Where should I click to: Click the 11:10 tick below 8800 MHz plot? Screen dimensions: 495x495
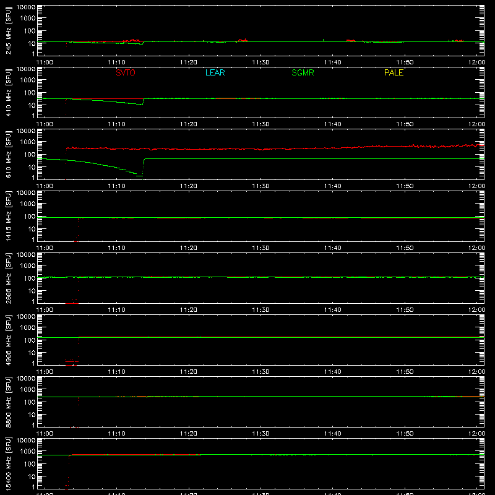[116, 434]
